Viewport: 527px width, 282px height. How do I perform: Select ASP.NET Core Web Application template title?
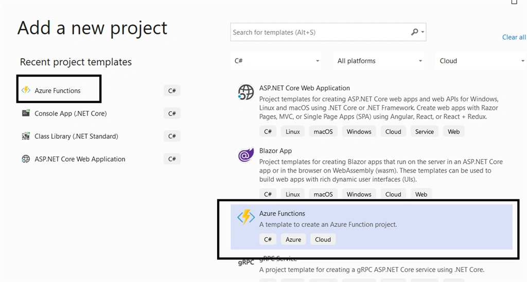(305, 88)
